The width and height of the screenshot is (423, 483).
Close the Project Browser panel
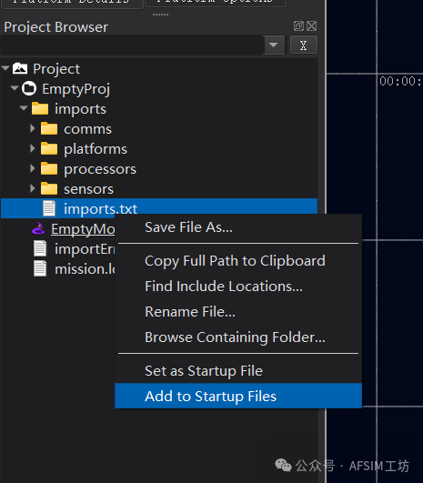(311, 26)
